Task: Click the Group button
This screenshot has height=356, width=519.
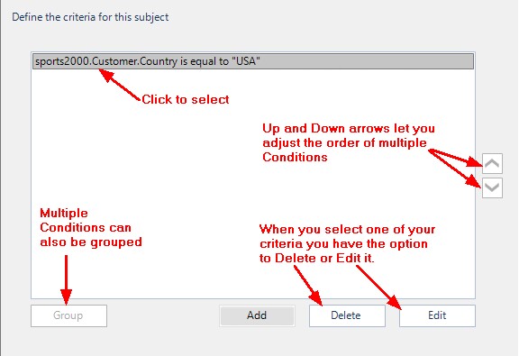Action: [x=68, y=315]
